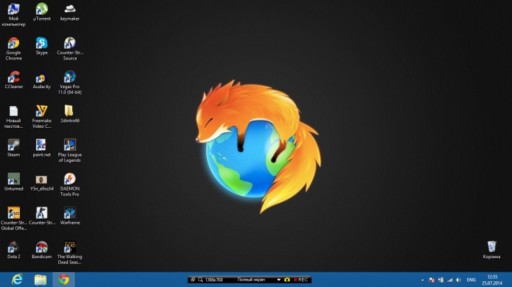512x287 pixels.
Task: Select the Counter-Strike icon beside Warframe
Action: click(42, 216)
